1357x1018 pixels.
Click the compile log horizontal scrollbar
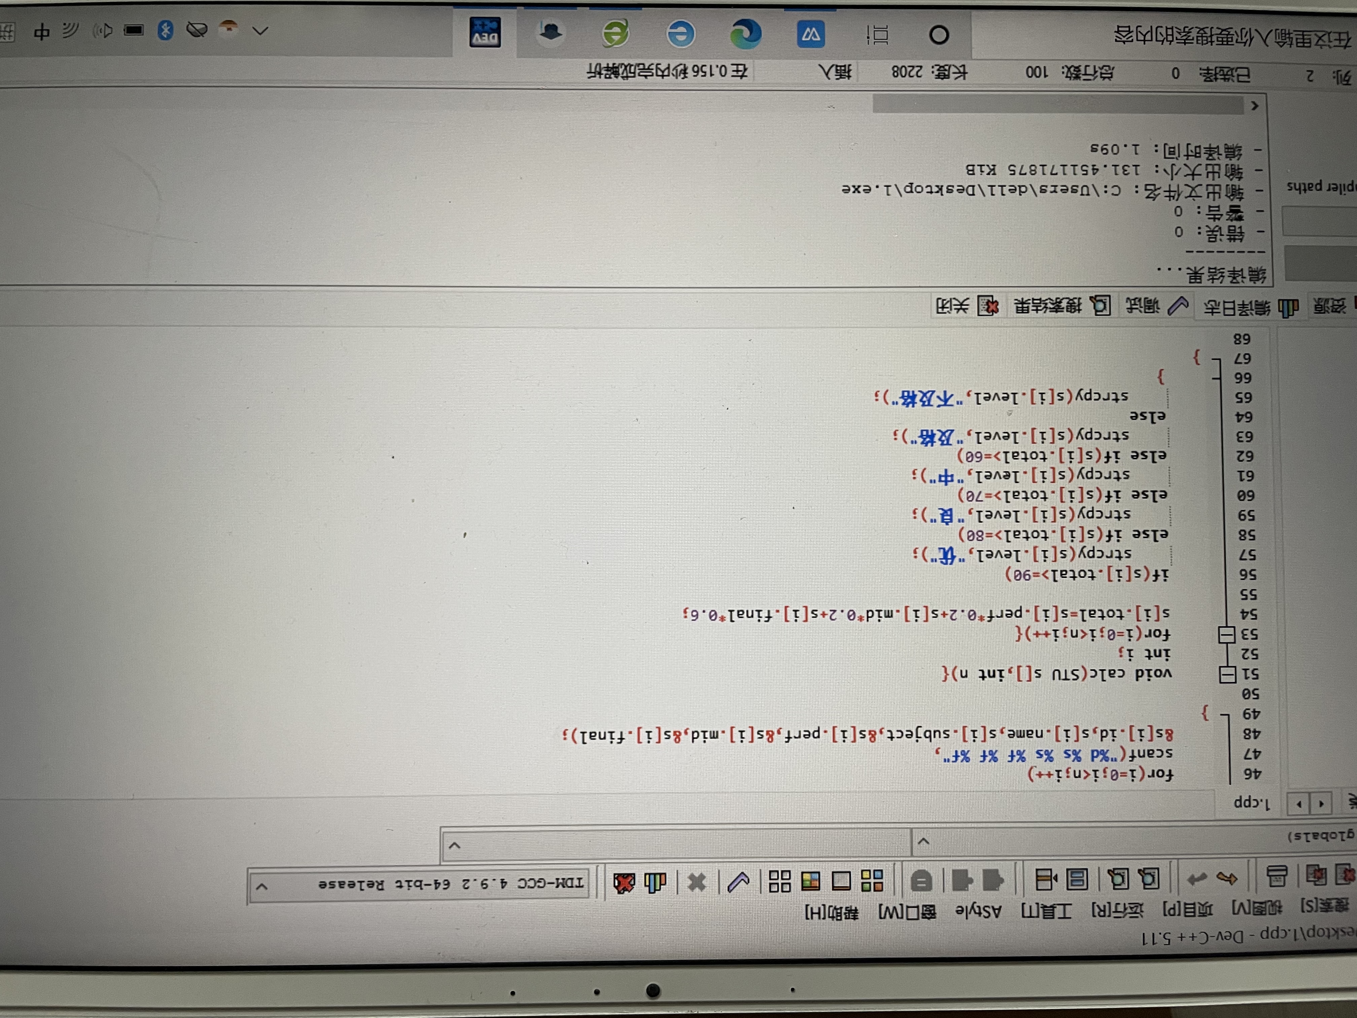pos(1057,105)
